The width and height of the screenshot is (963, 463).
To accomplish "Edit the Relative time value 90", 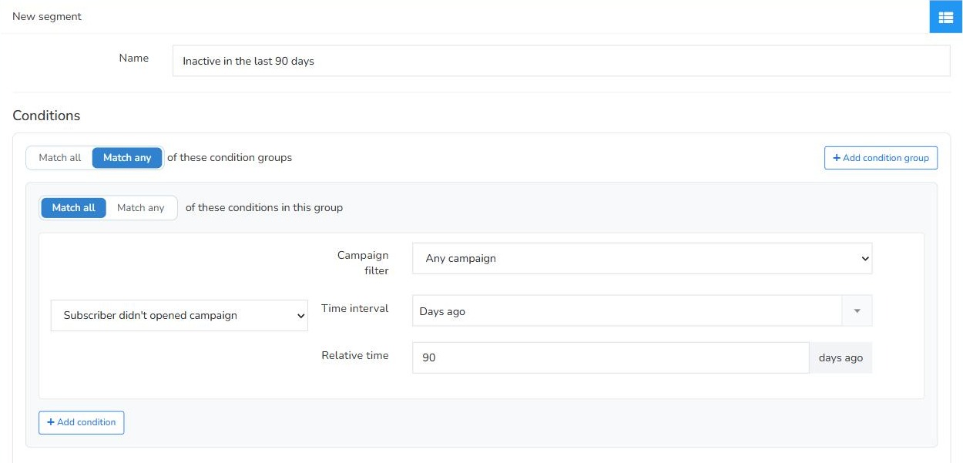I will point(610,358).
